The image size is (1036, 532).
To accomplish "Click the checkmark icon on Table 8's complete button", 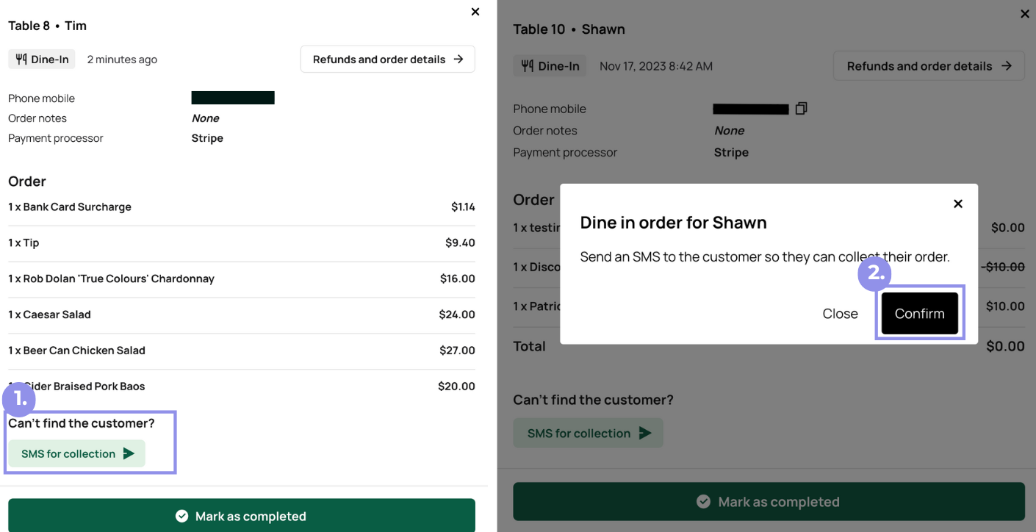I will click(x=181, y=517).
